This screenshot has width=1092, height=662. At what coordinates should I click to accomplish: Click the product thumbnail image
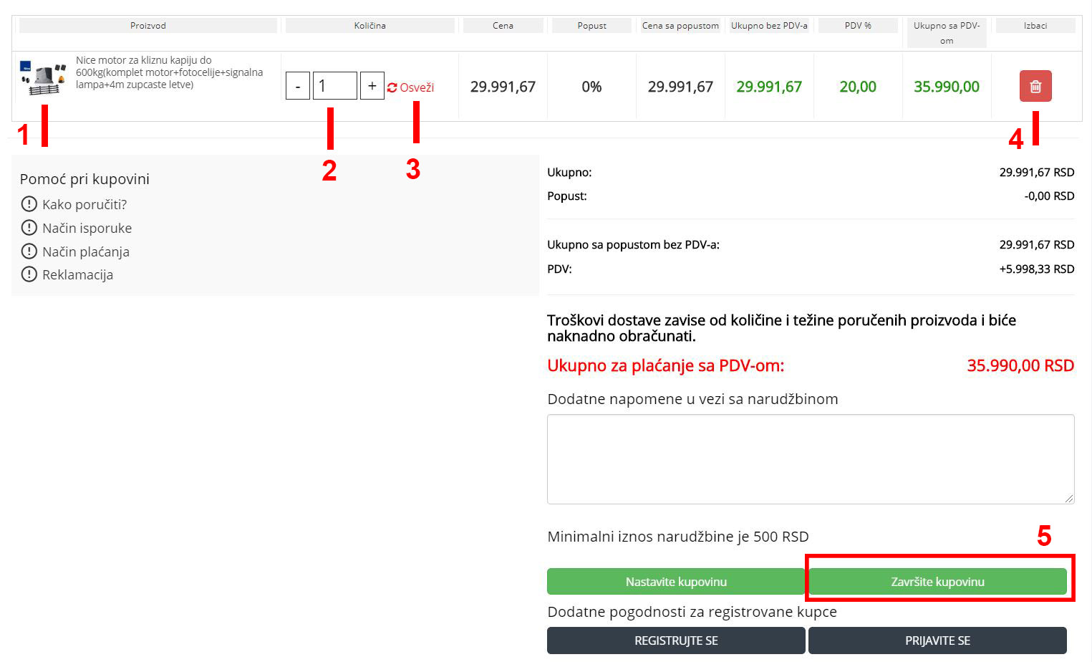click(x=43, y=78)
